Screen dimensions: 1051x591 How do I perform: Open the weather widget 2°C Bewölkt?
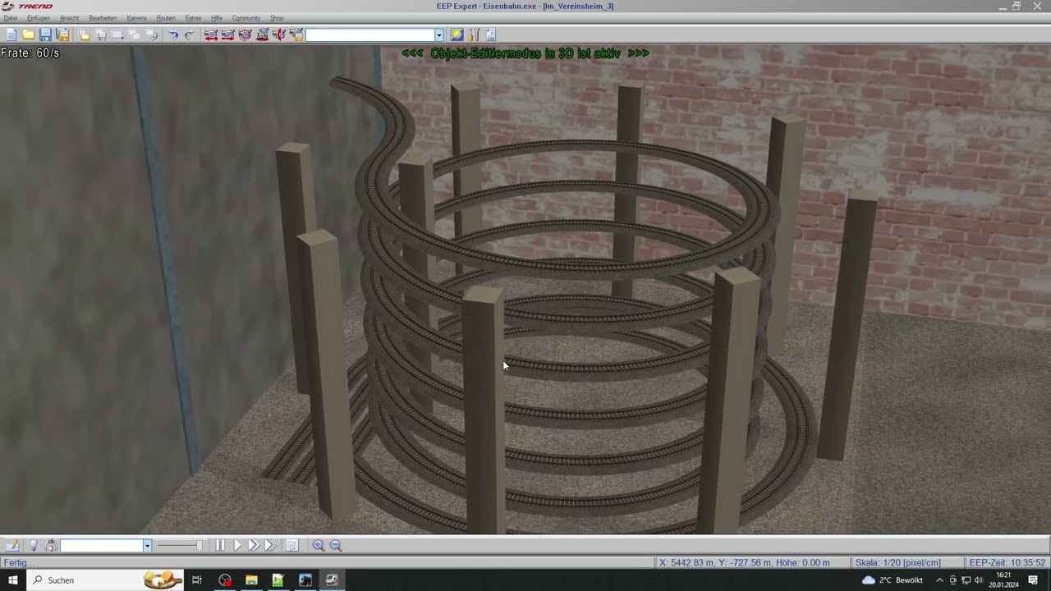pos(893,580)
